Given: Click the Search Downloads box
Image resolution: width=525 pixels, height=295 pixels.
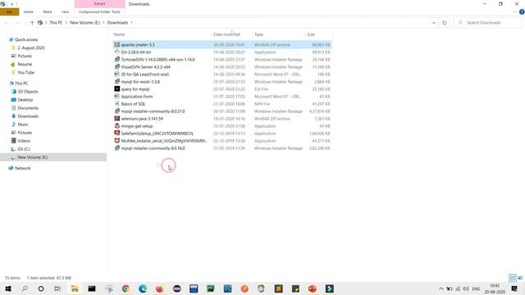Looking at the screenshot, I should coord(488,23).
